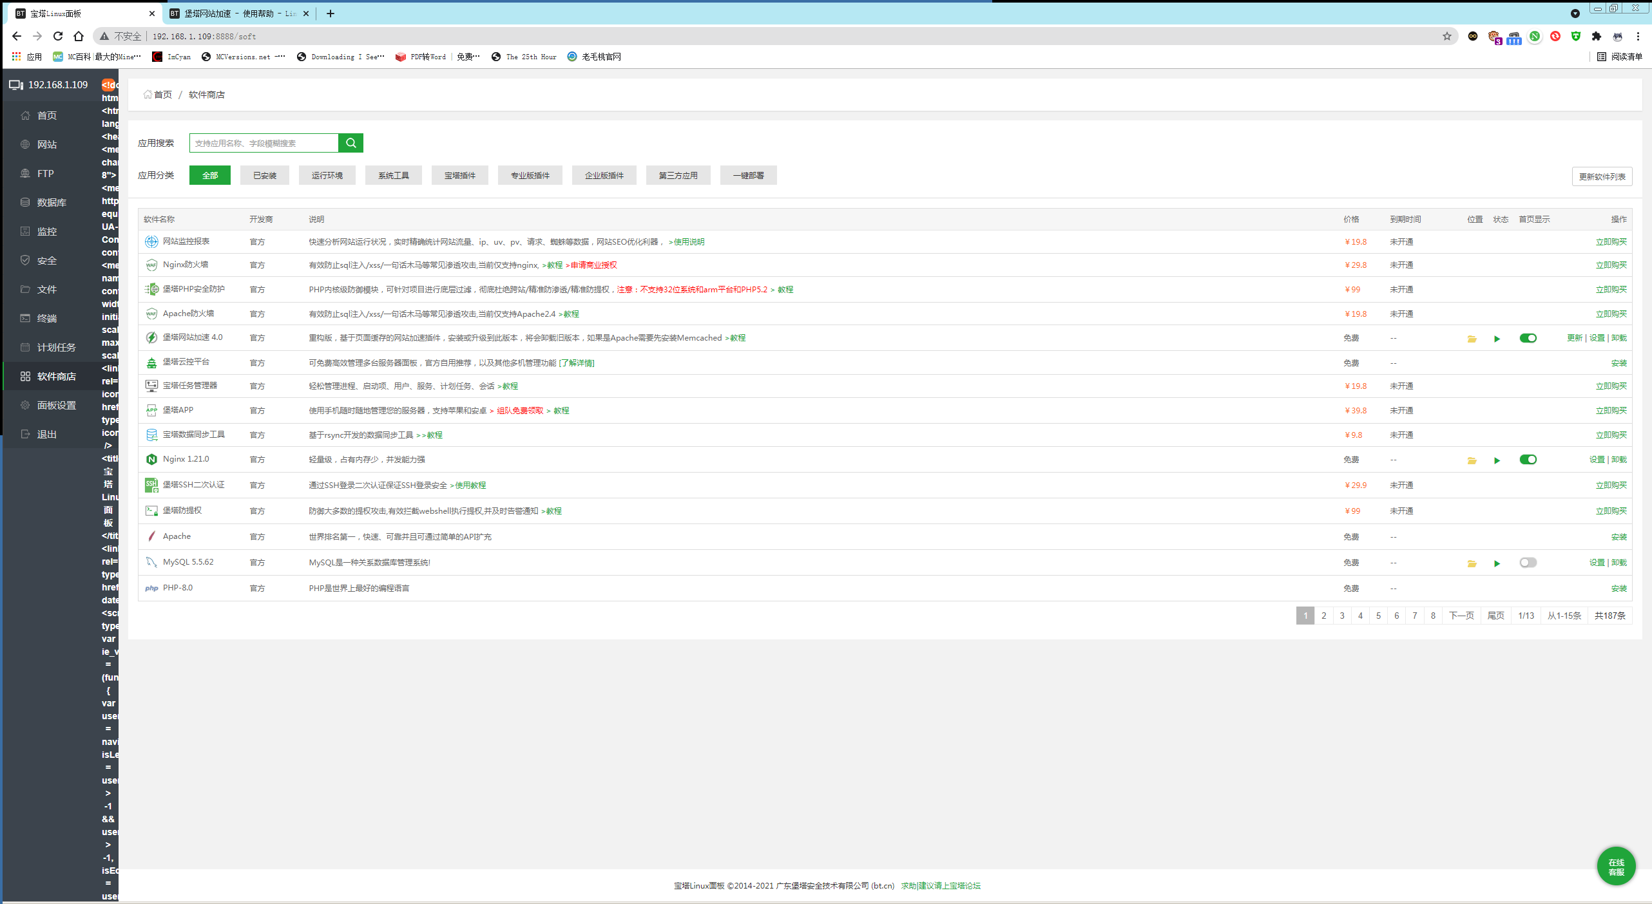Click the 更新软件列表 button

pos(1602,176)
